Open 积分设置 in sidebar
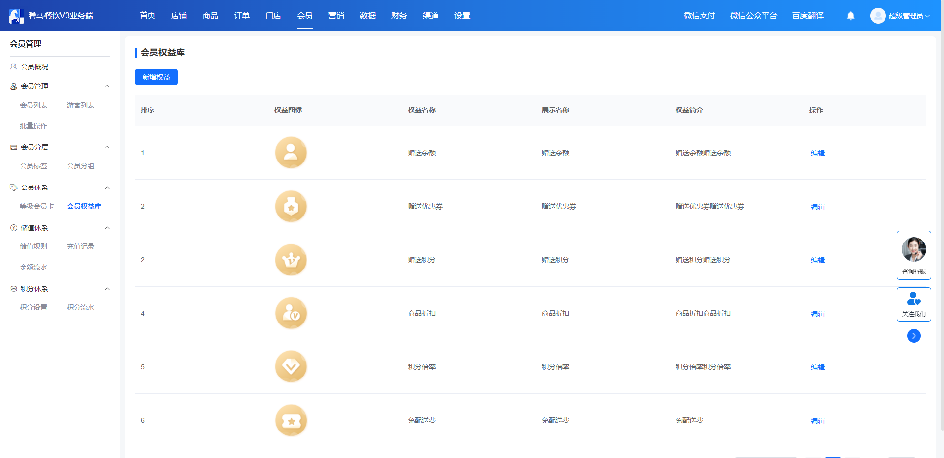 (33, 307)
